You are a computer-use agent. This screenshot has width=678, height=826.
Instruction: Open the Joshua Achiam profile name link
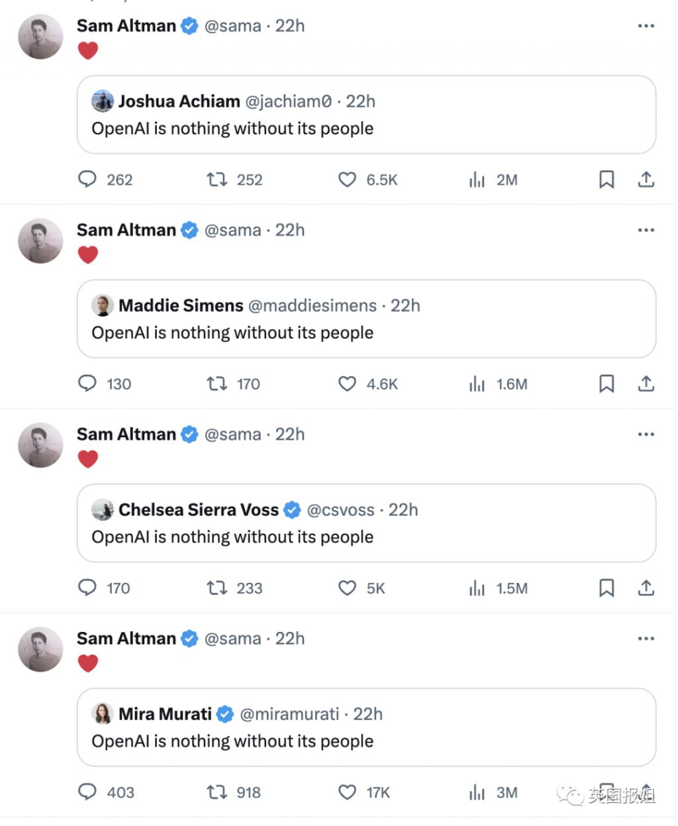click(x=179, y=101)
